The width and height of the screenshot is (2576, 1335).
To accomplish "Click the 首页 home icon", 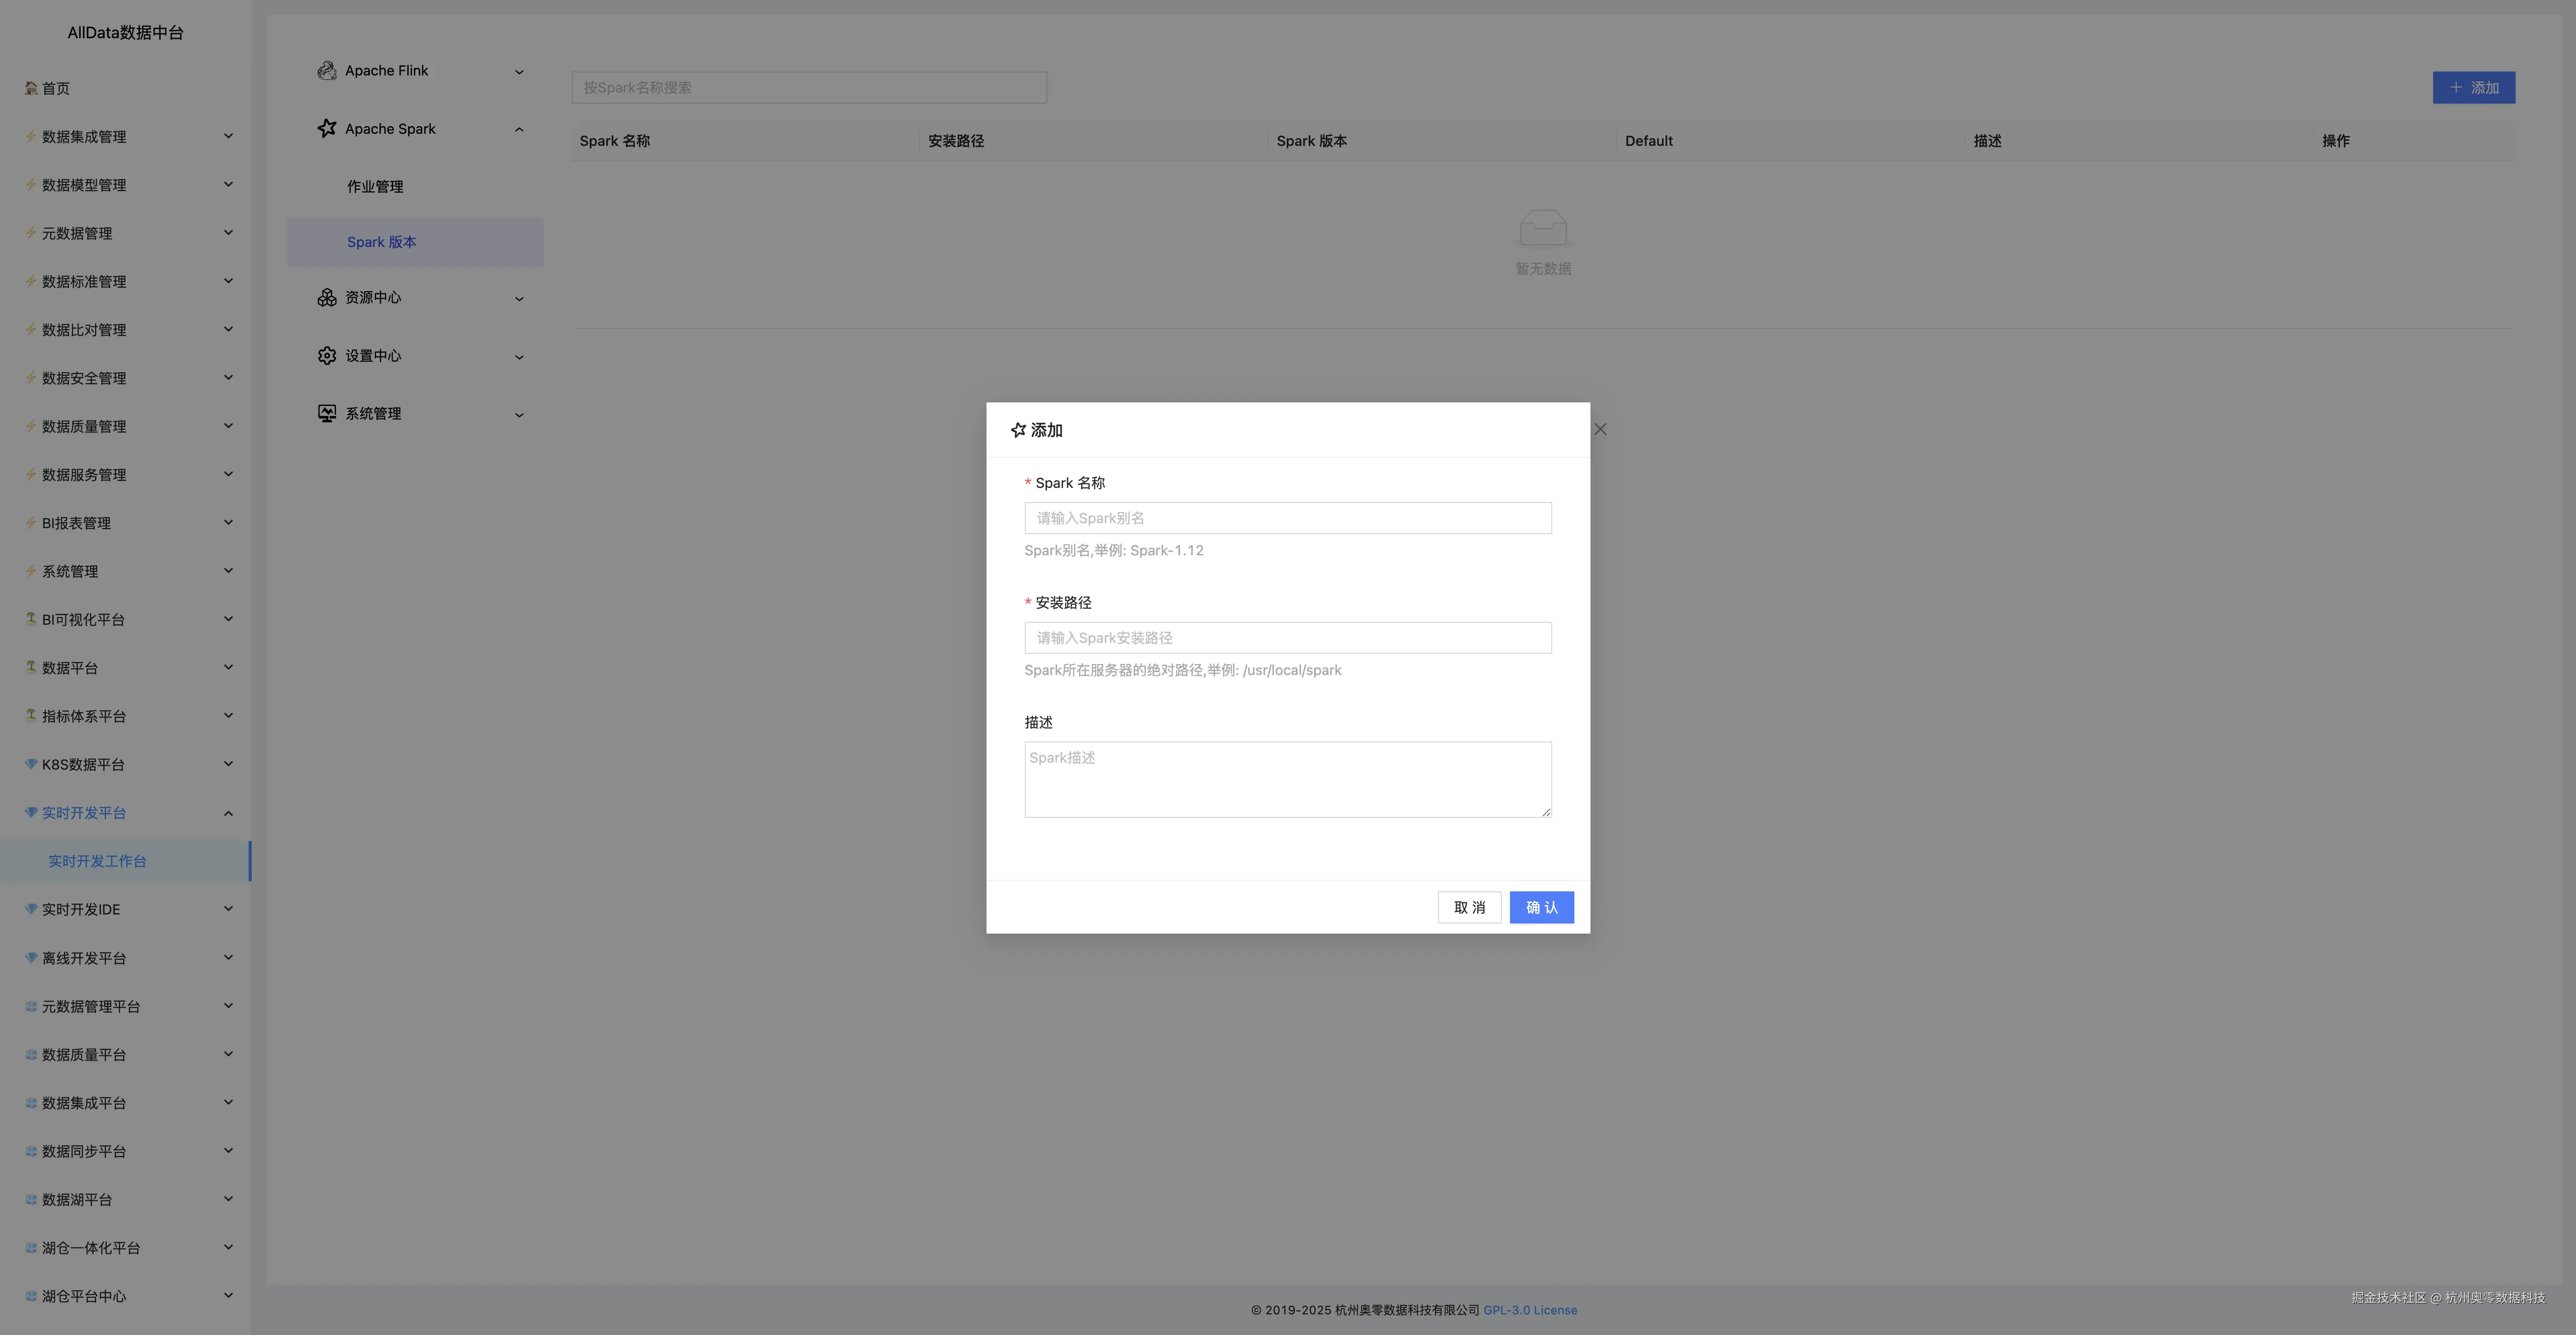I will 31,88.
